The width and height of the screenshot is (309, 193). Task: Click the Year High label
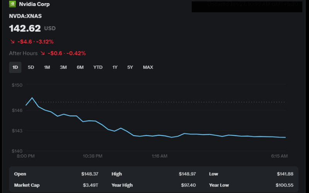(x=122, y=185)
